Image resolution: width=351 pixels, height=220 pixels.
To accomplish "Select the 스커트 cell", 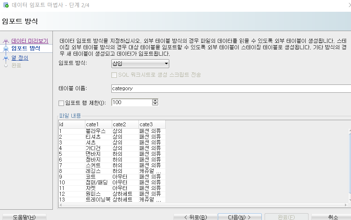I will [x=99, y=165].
